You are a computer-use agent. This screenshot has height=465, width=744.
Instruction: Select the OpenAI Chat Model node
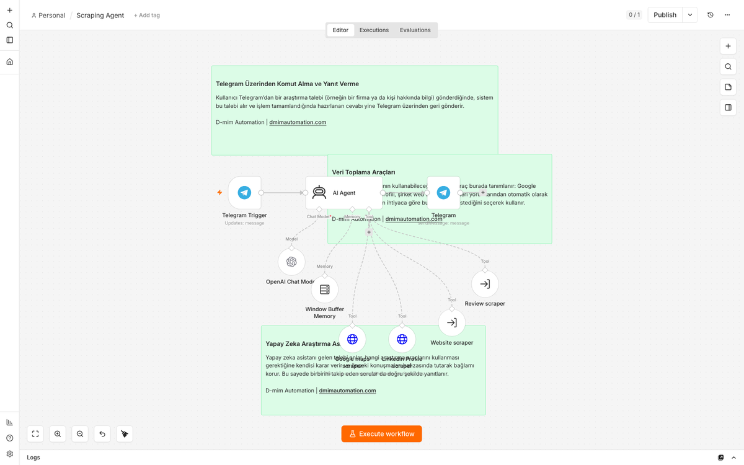[291, 262]
